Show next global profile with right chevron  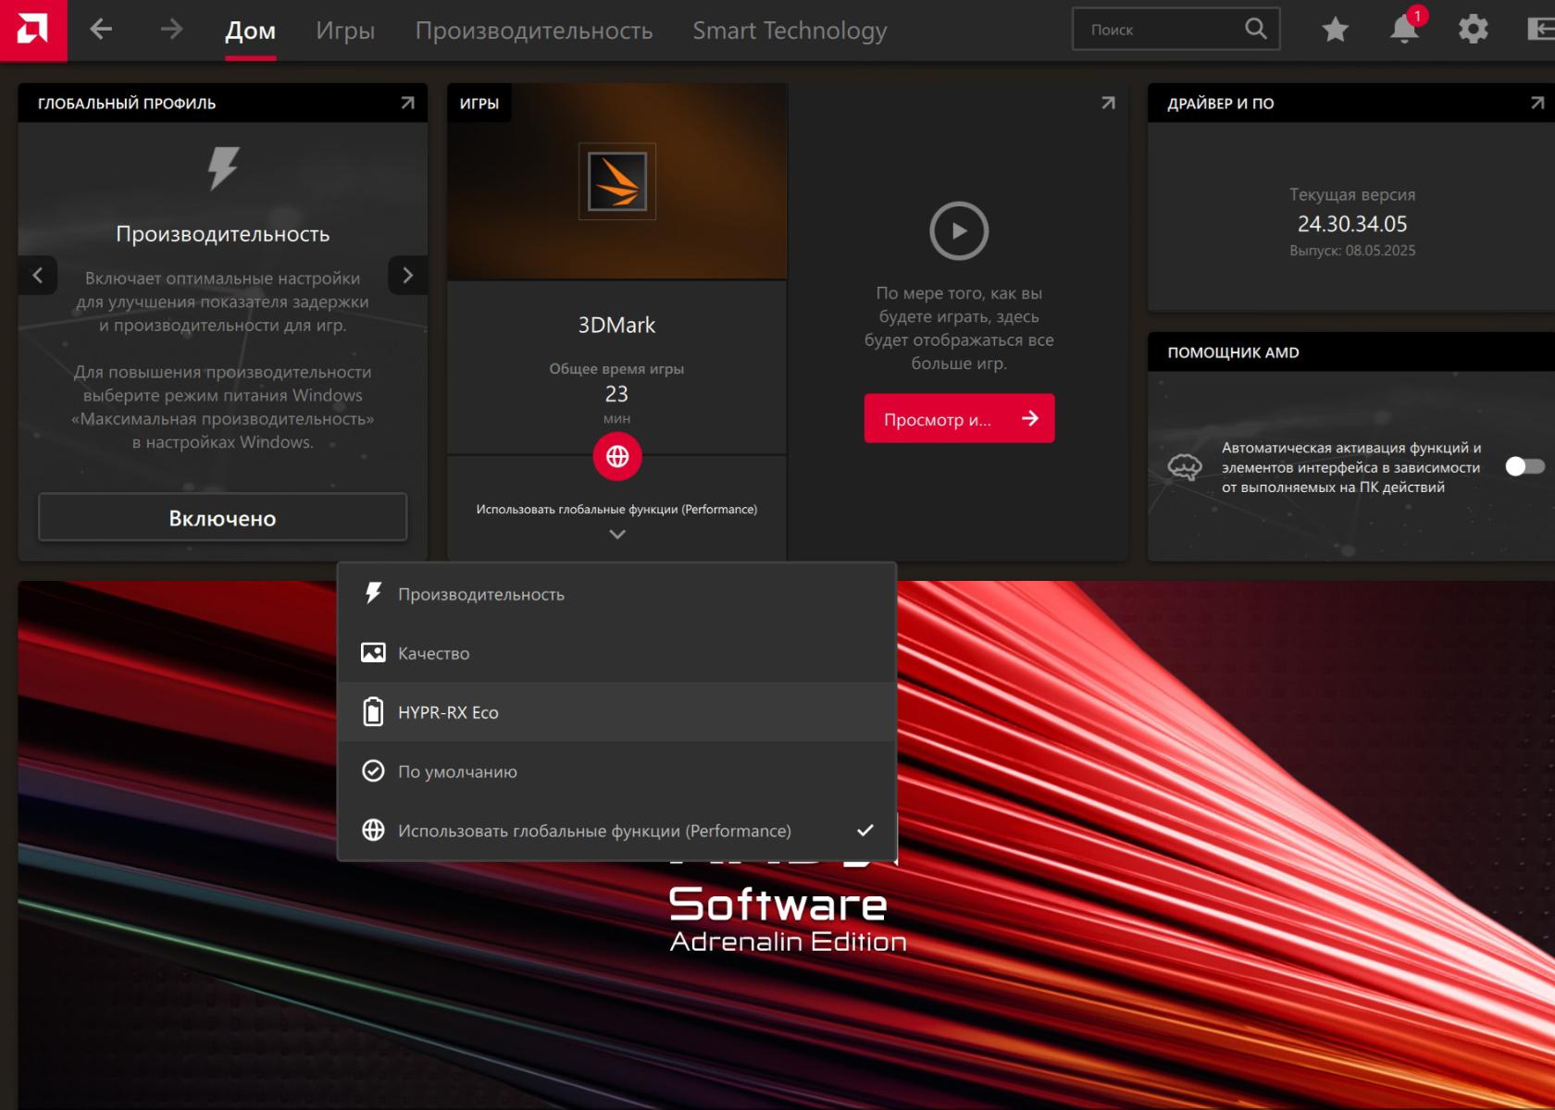point(407,276)
